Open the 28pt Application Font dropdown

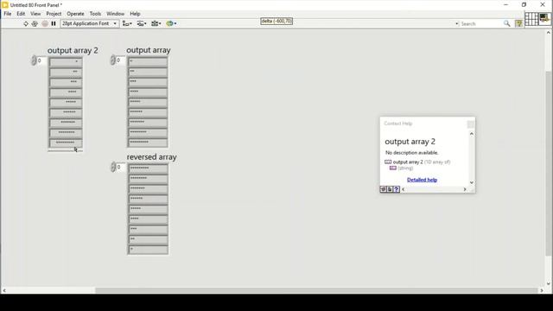90,23
